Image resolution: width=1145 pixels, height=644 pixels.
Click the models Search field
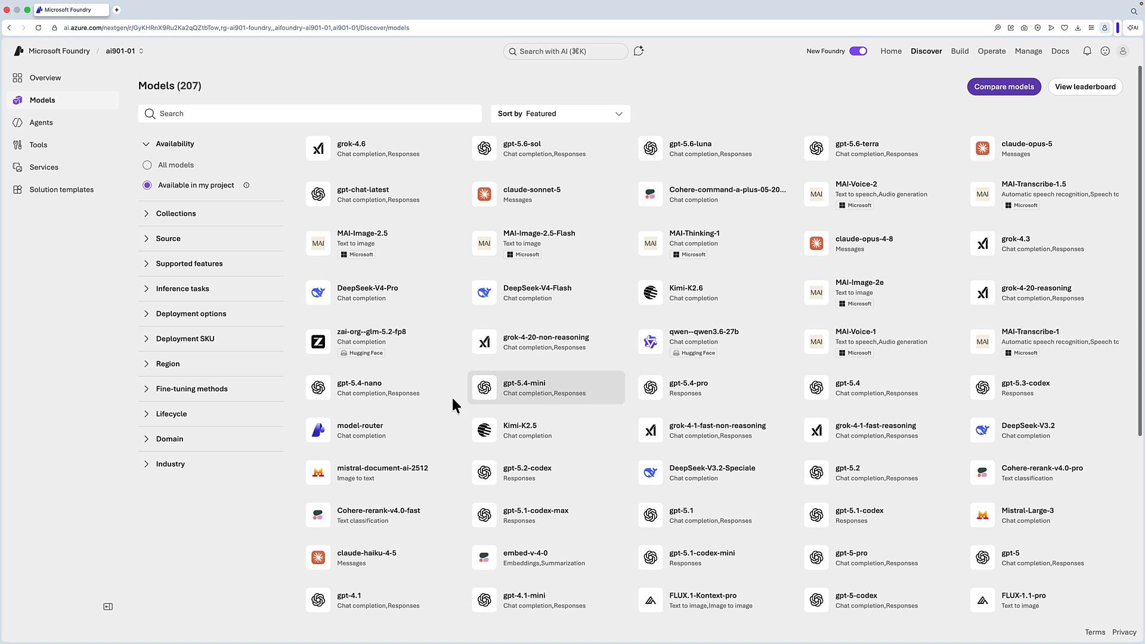[x=310, y=114]
